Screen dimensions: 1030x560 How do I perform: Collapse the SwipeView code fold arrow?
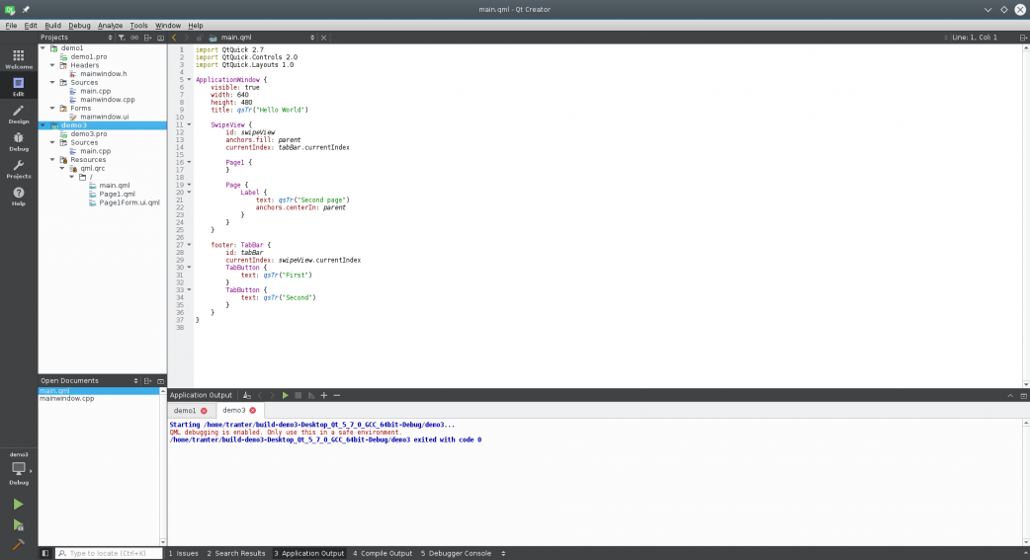click(x=189, y=125)
